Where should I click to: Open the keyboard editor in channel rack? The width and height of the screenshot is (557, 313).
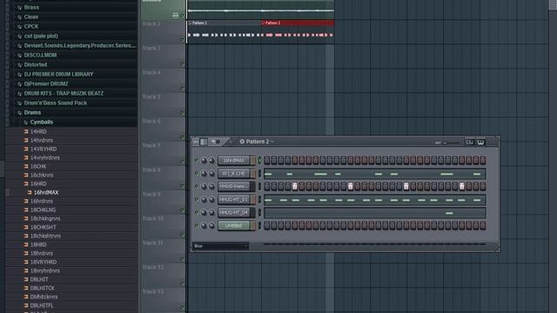480,142
